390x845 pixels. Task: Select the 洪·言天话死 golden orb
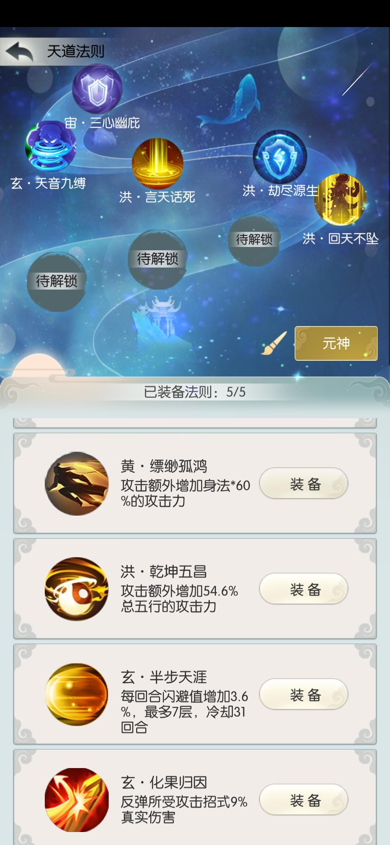[x=157, y=164]
